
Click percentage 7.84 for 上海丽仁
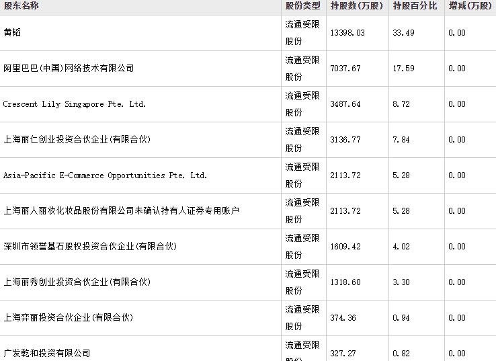point(401,140)
